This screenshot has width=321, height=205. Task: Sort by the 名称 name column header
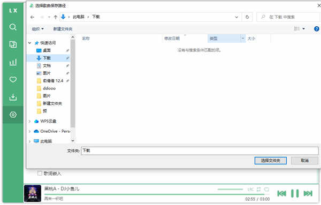click(x=86, y=39)
